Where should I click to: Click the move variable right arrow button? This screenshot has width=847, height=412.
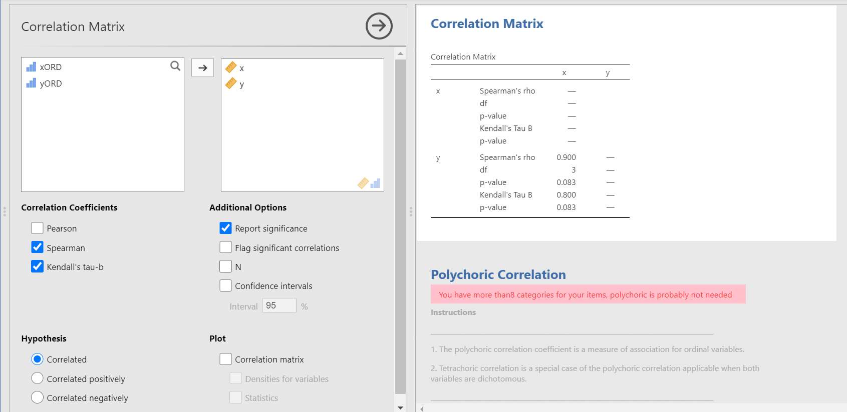(202, 68)
